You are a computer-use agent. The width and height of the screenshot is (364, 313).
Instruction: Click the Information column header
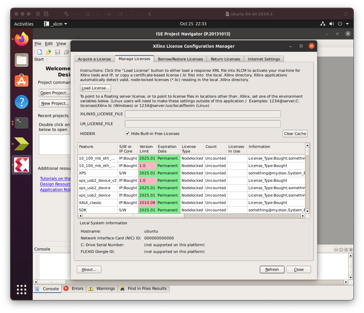pos(276,149)
